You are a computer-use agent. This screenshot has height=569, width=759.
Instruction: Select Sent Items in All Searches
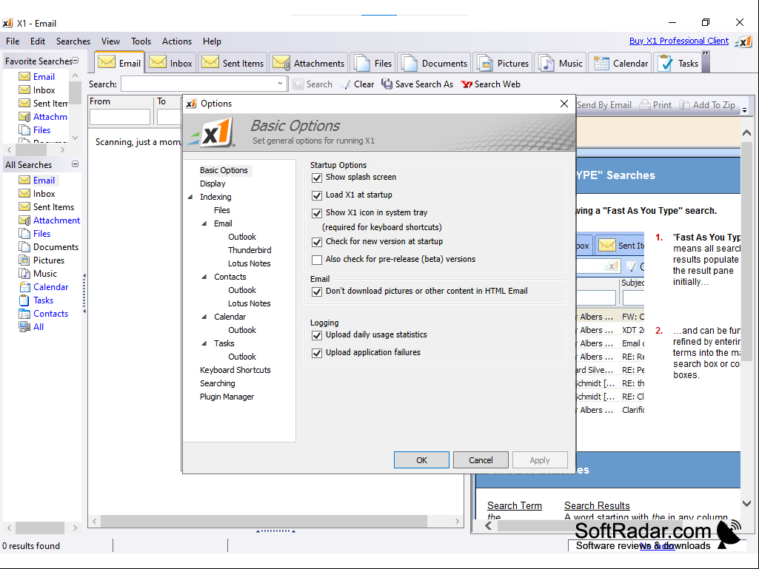(x=47, y=207)
